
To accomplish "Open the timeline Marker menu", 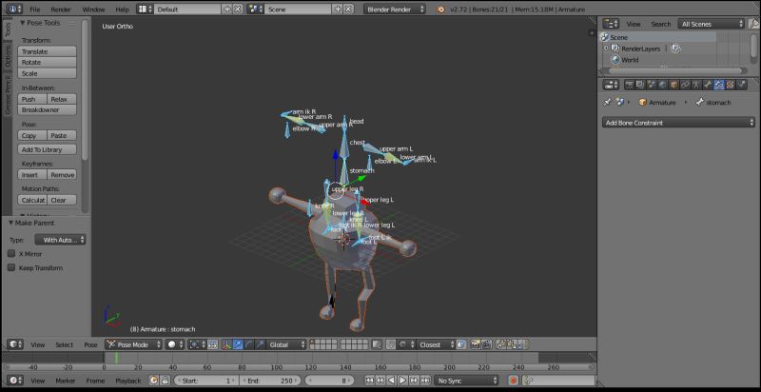I will pyautogui.click(x=65, y=381).
